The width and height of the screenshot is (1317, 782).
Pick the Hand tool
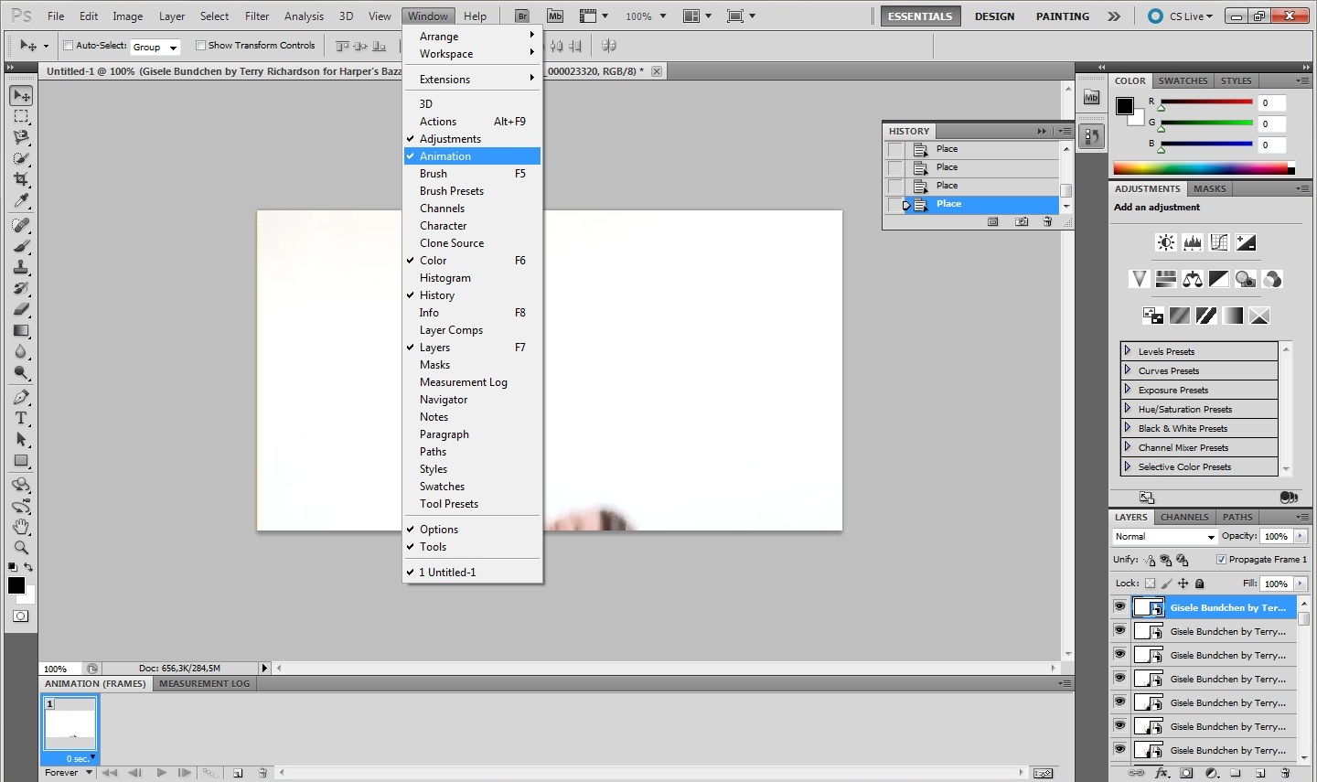(21, 527)
